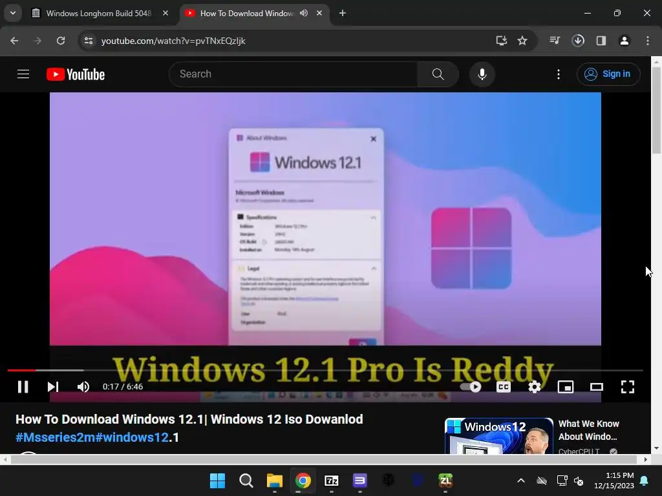Open the Chrome side panel
662x496 pixels.
pos(601,41)
